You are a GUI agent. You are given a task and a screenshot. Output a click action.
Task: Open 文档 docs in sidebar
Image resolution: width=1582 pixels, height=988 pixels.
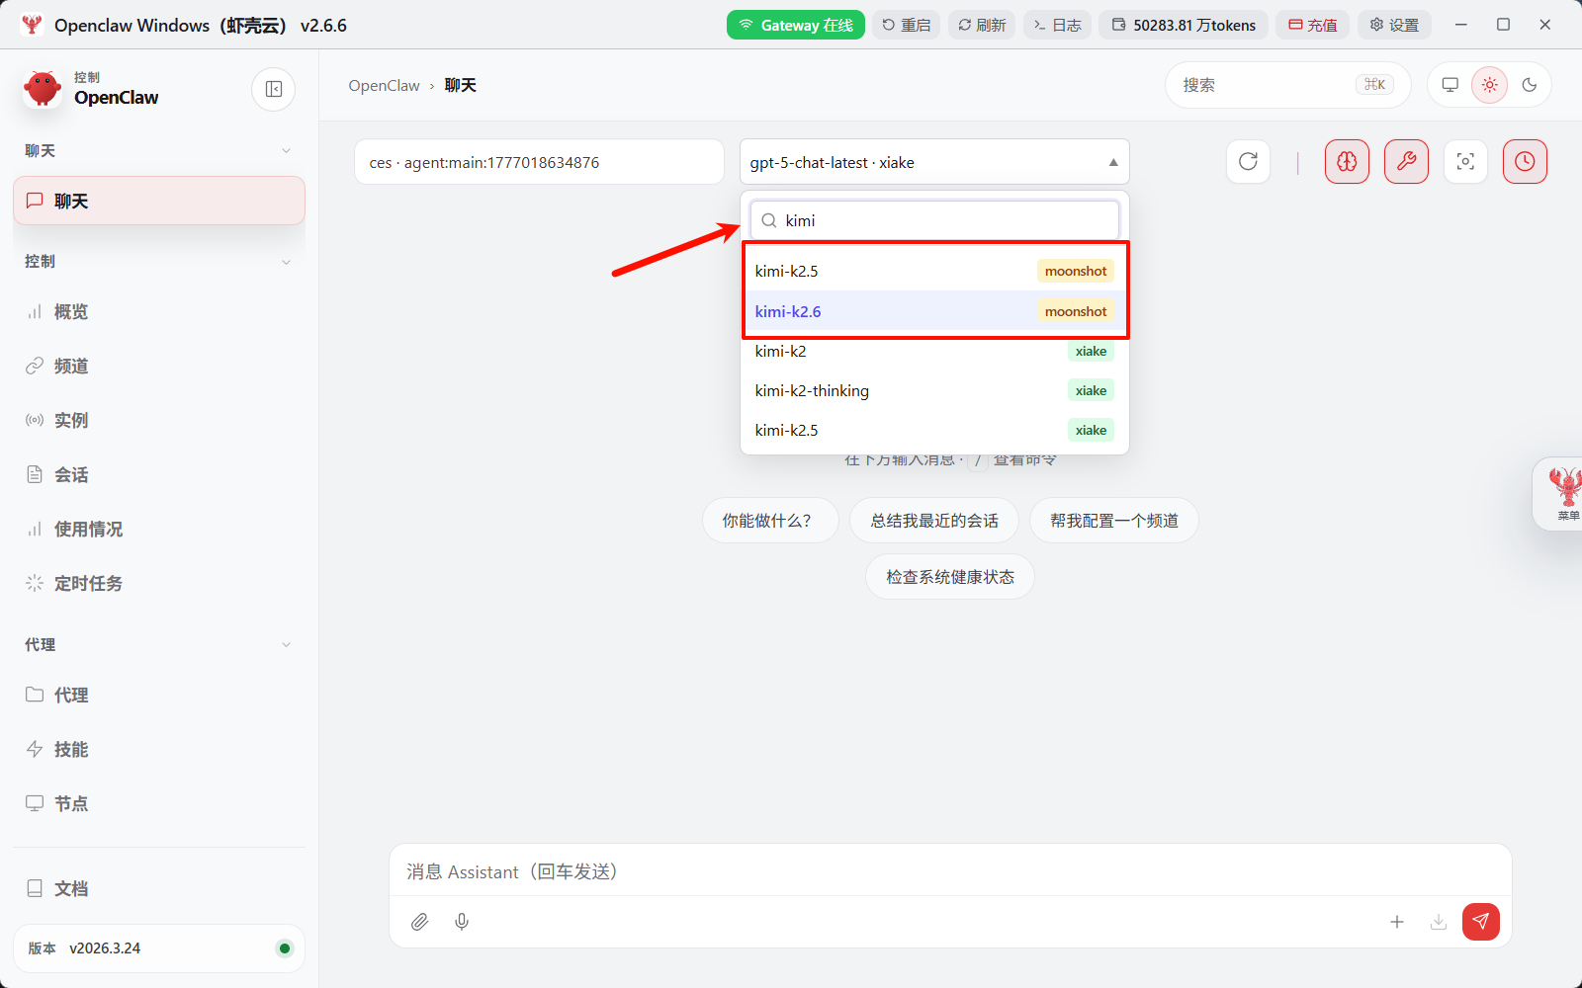coord(159,889)
